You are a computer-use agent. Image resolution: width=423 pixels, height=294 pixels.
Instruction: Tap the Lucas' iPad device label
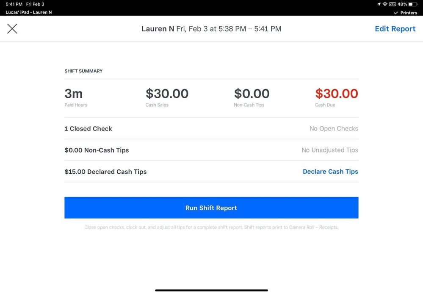click(29, 13)
